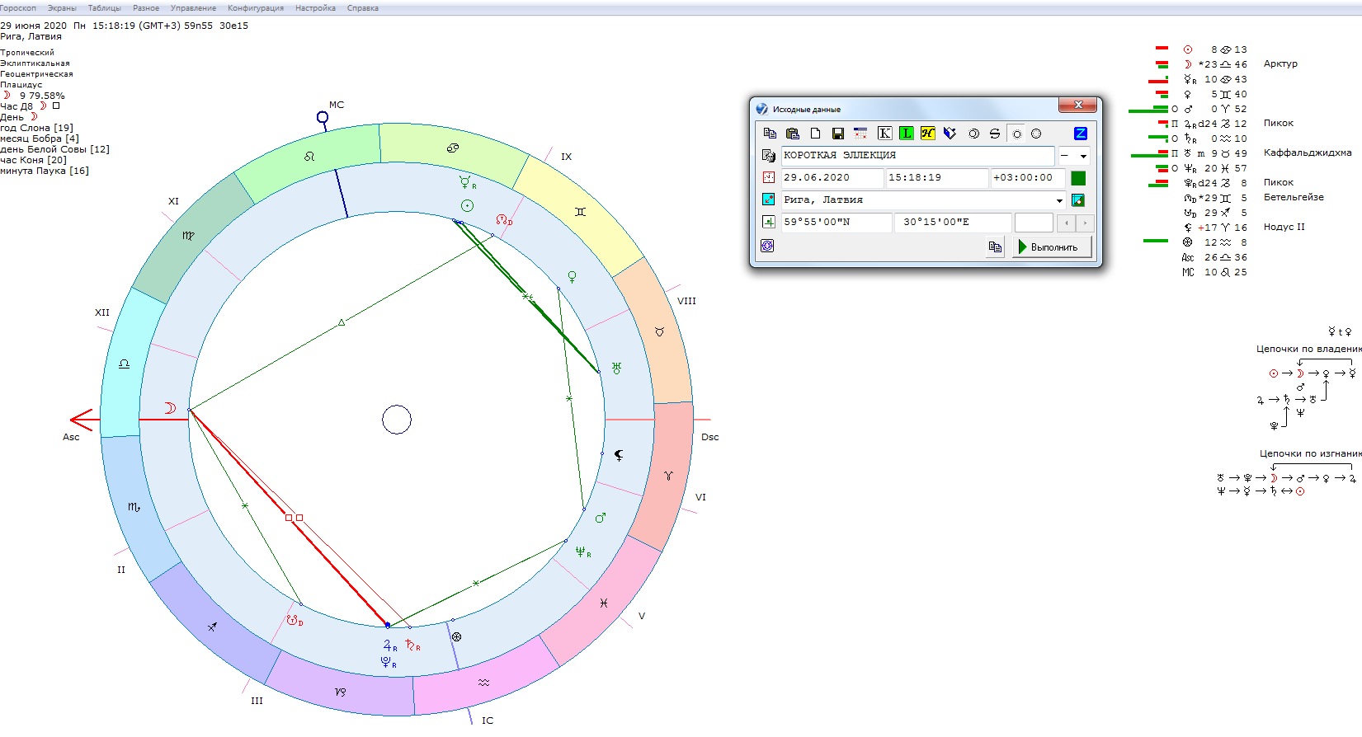This screenshot has width=1362, height=737.
Task: Click the clock icon beside date field
Action: [x=768, y=177]
